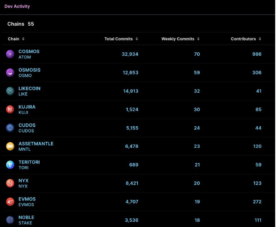The image size is (276, 227).
Task: Click the Teritori chain logo icon
Action: [10, 165]
